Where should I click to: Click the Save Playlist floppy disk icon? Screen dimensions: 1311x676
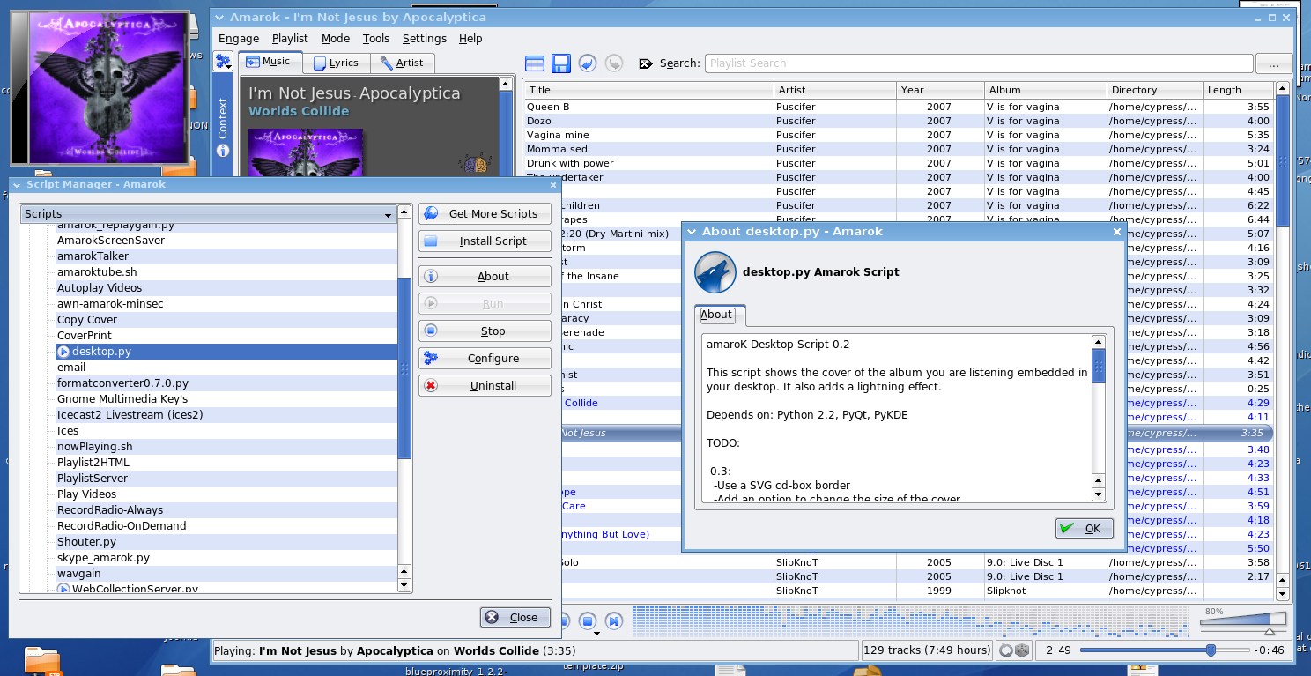(x=561, y=63)
